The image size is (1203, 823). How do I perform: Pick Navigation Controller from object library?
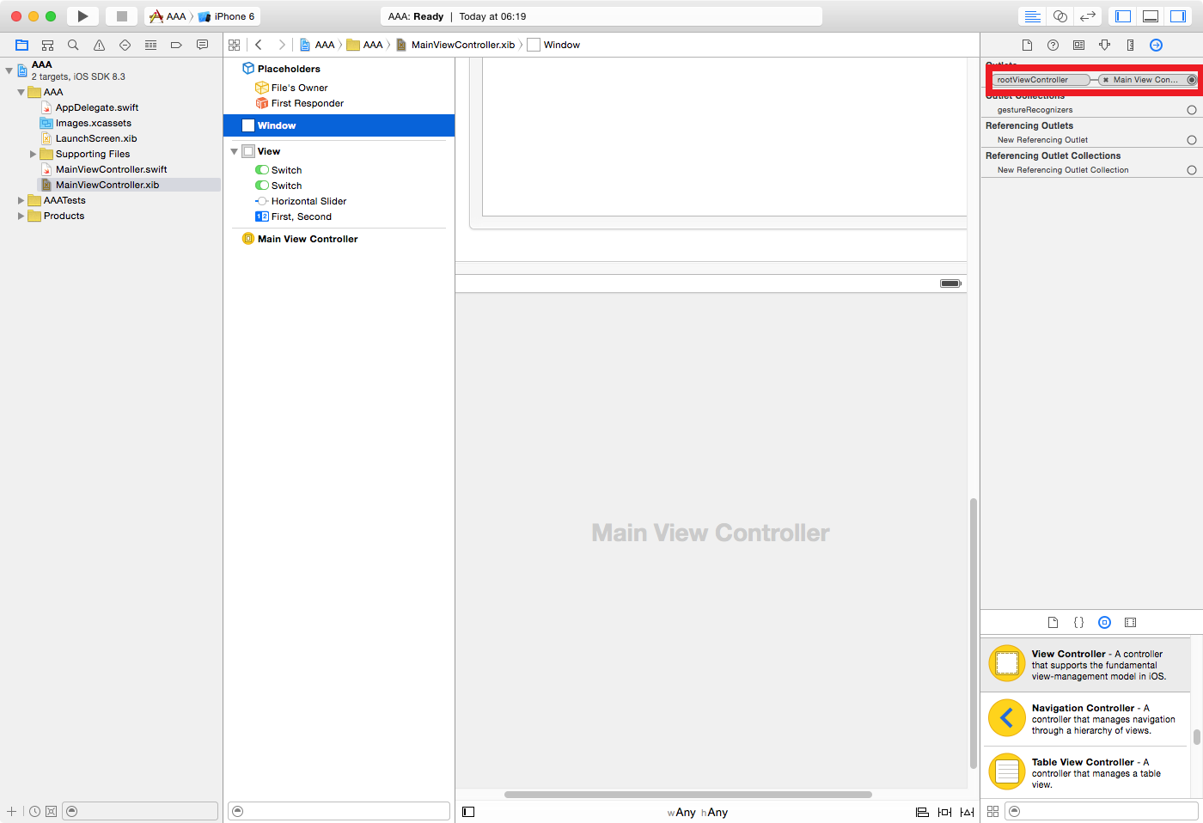(x=1085, y=719)
